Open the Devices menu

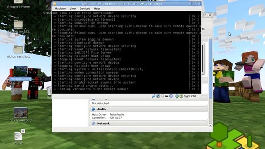click(x=84, y=9)
